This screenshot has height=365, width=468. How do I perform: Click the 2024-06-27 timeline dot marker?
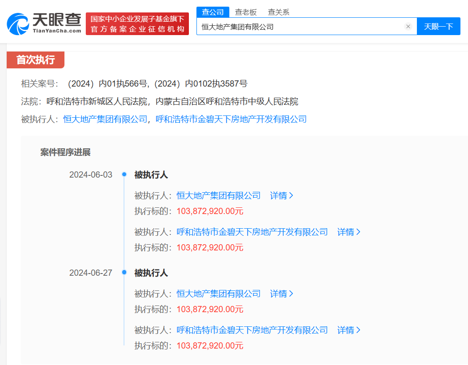coord(124,273)
